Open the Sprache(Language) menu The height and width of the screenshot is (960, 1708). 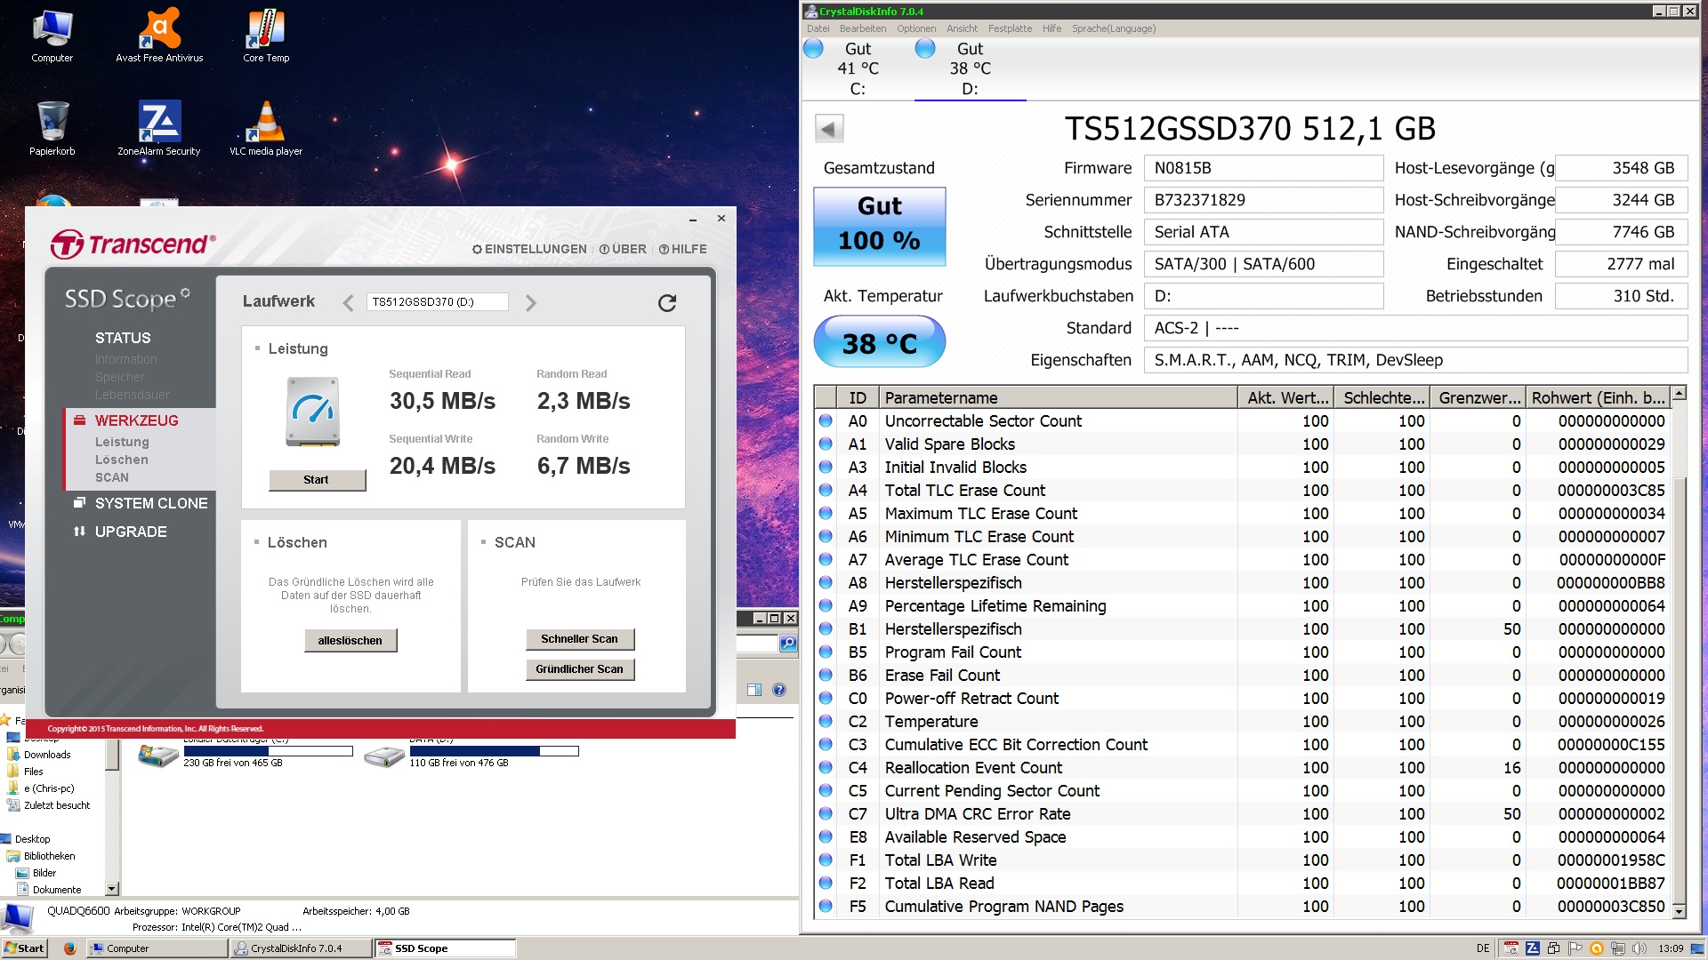(x=1113, y=28)
